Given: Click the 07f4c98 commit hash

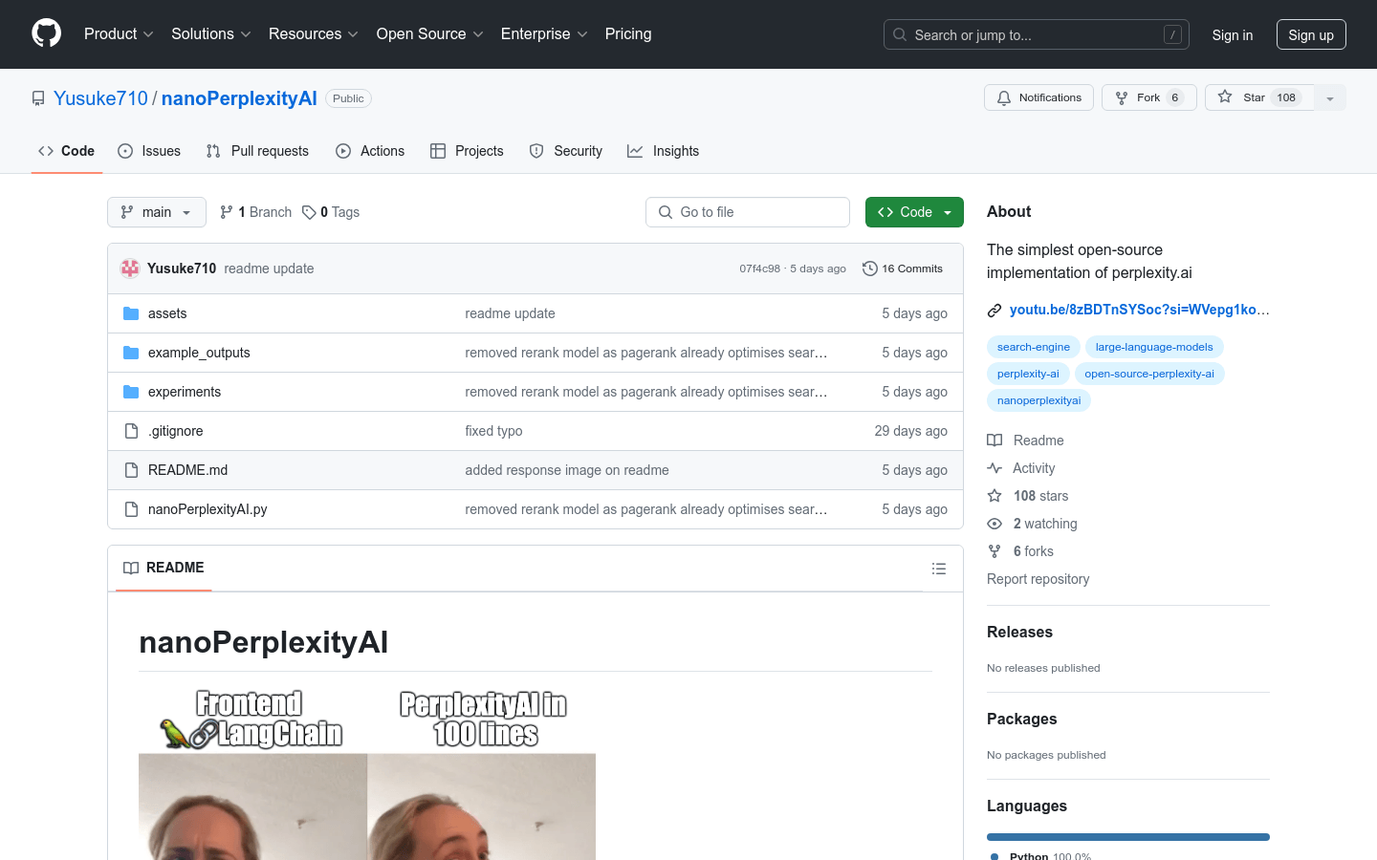Looking at the screenshot, I should 760,269.
